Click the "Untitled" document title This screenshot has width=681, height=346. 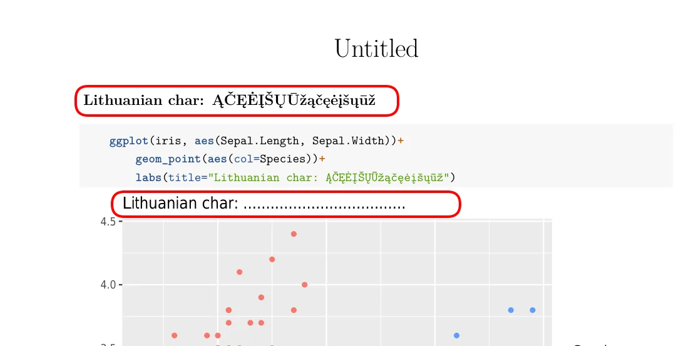coord(376,49)
